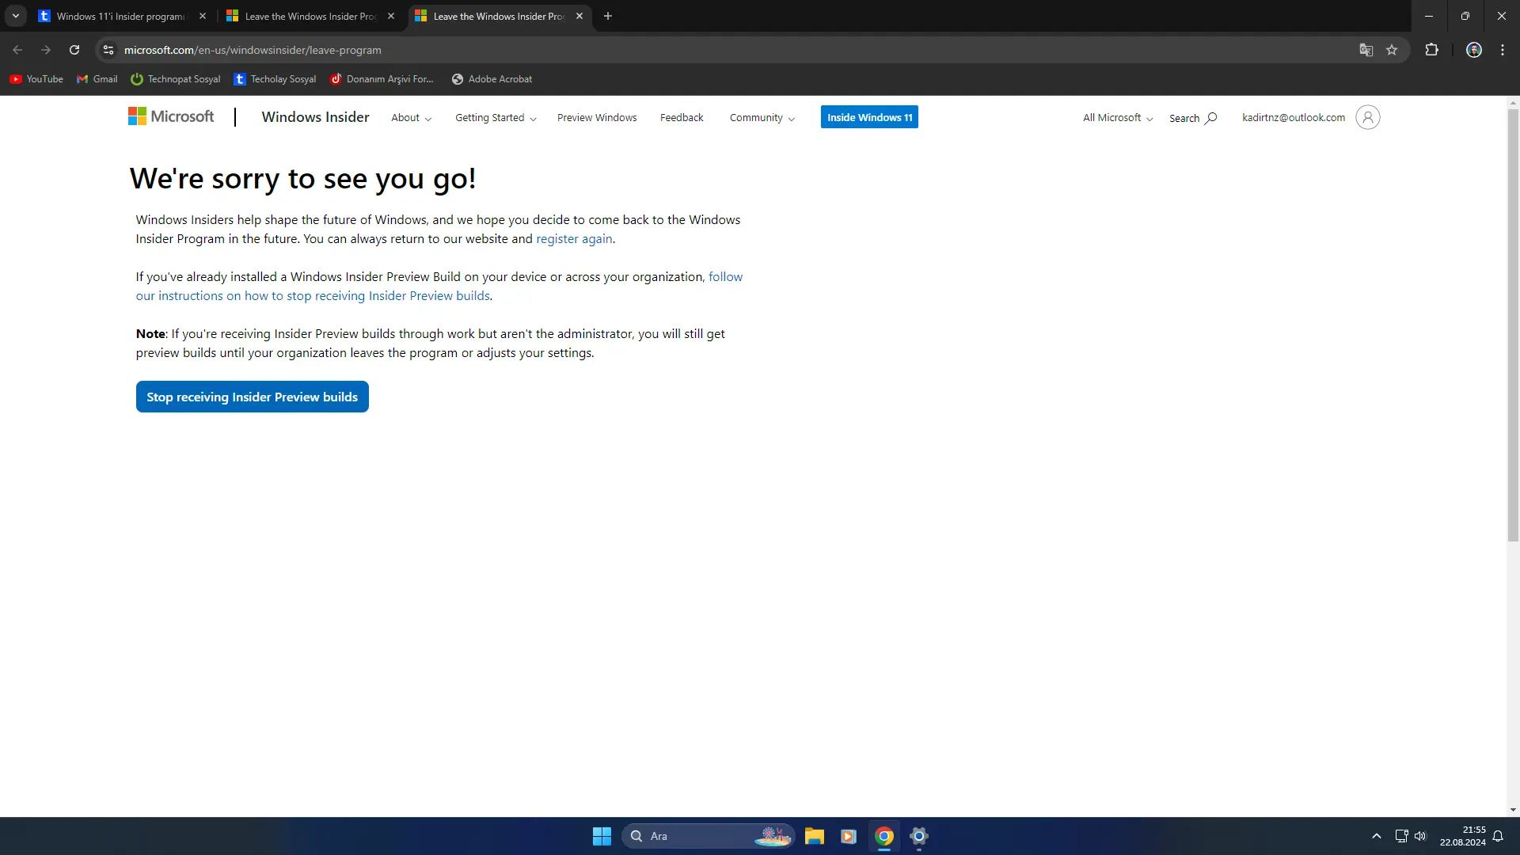Follow instructions to stop receiving builds link

coord(439,287)
